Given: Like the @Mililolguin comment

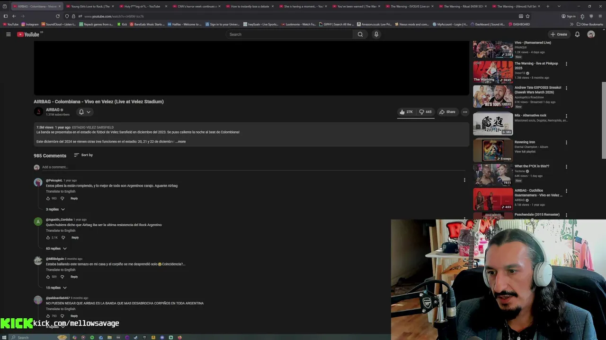Looking at the screenshot, I should 48,277.
